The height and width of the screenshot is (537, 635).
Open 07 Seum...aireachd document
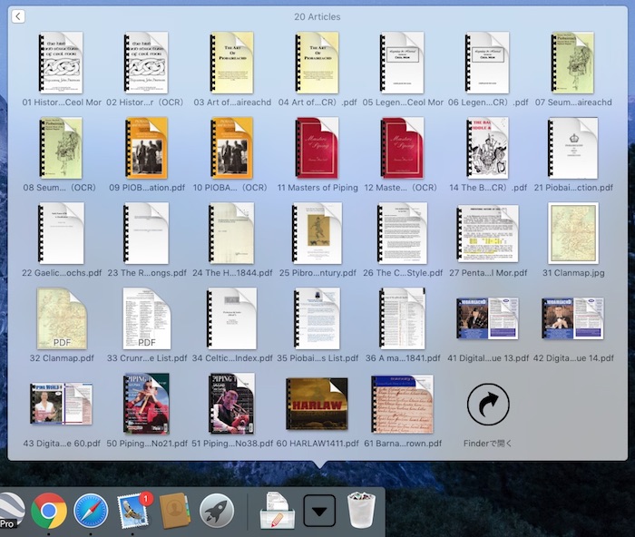572,63
